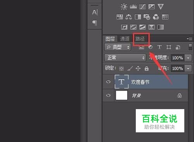
Task: Add a Curves adjustment layer
Action: click(142, 7)
